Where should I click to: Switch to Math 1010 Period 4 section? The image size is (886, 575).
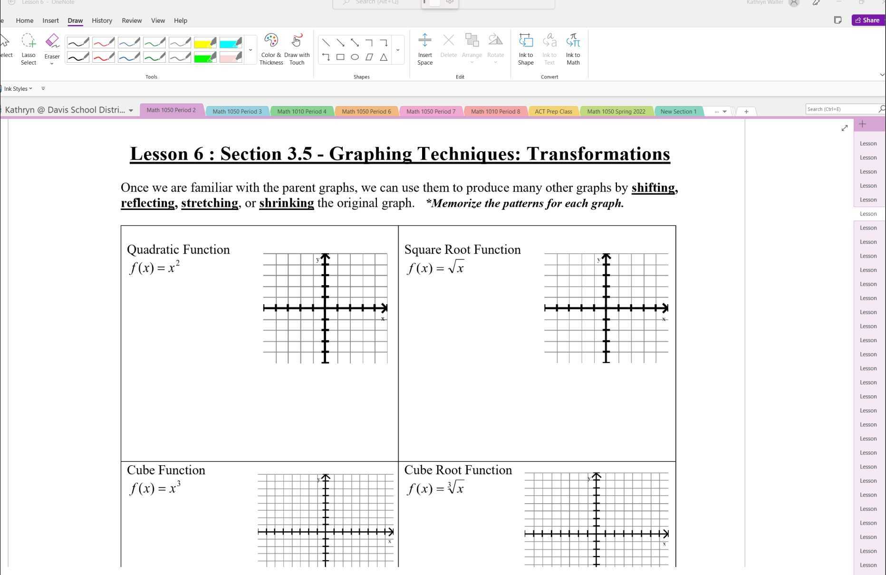point(301,112)
